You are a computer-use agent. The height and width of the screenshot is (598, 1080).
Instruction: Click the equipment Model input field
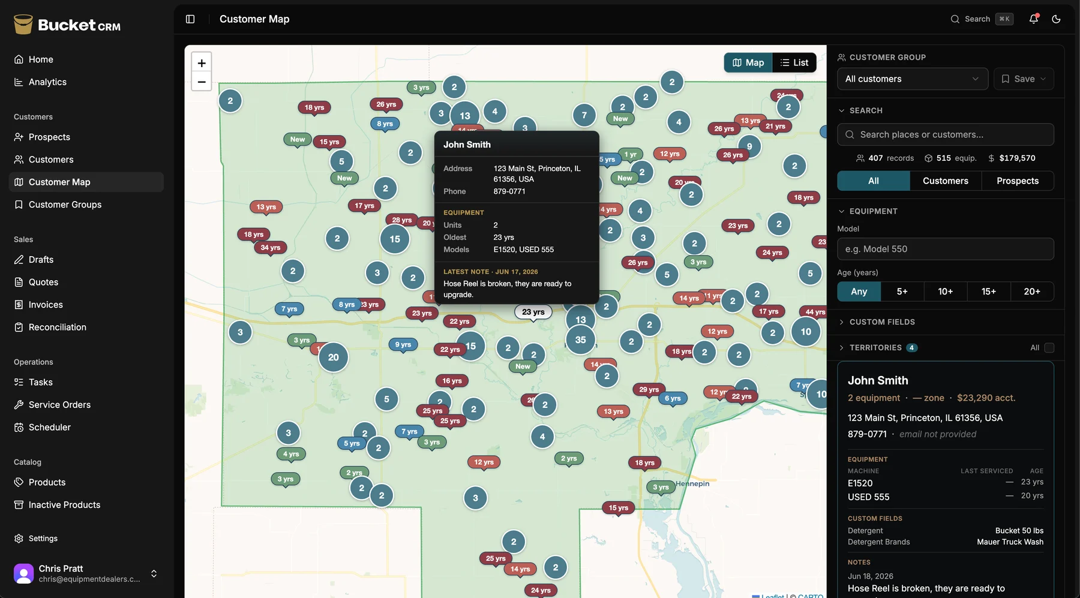pos(946,249)
